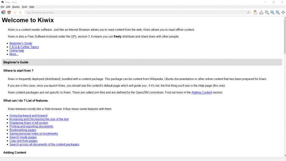Click the 'Where to start from ?' heading
This screenshot has height=161, width=286.
point(18,70)
